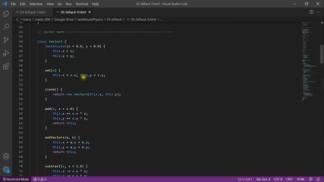The height and width of the screenshot is (182, 324).
Task: Open the View menu
Action: coord(50,4)
